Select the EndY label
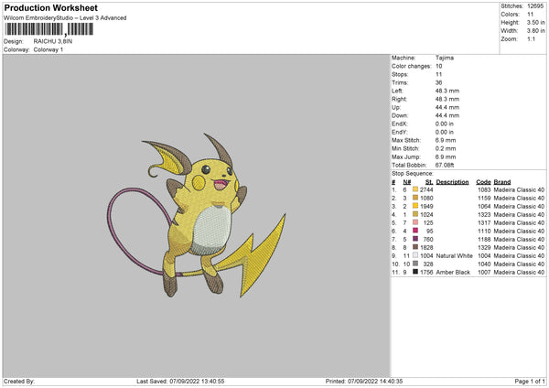This screenshot has width=549, height=388. tap(400, 132)
